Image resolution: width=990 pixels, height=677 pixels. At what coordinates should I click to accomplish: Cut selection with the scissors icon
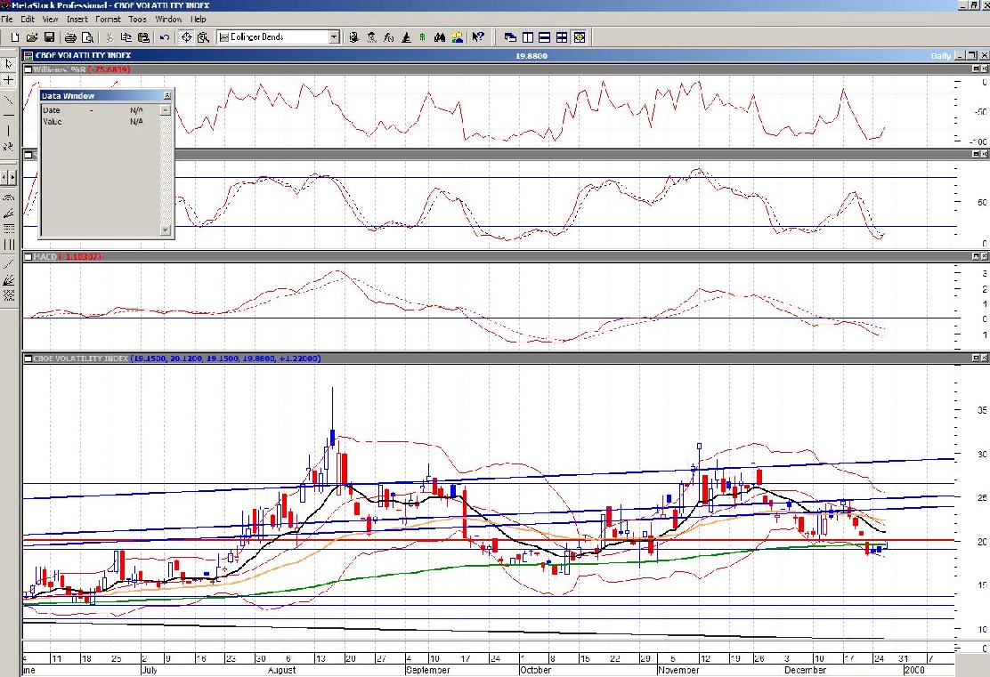pos(110,37)
